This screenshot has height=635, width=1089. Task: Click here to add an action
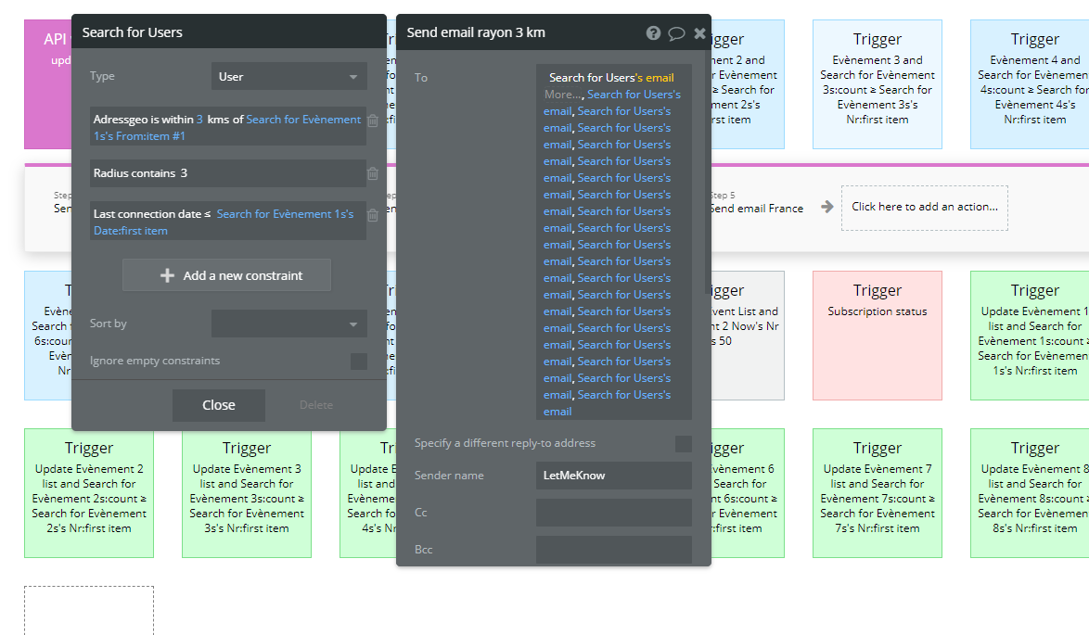(x=925, y=208)
